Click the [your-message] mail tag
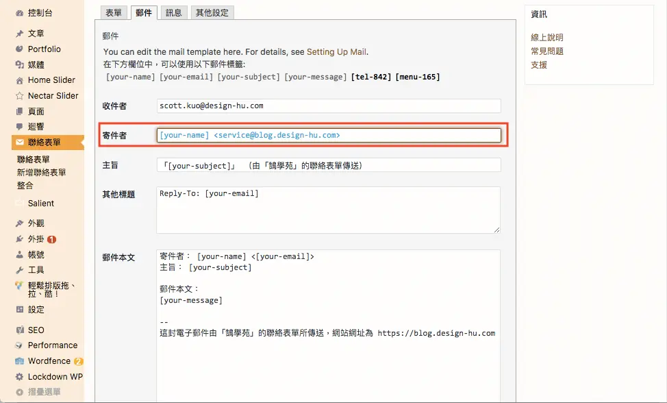Screen dimensions: 667x403 [x=316, y=77]
